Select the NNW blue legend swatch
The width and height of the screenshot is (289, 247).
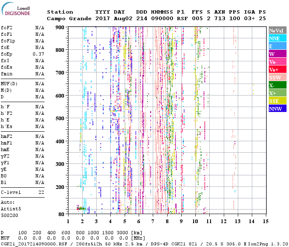277,109
